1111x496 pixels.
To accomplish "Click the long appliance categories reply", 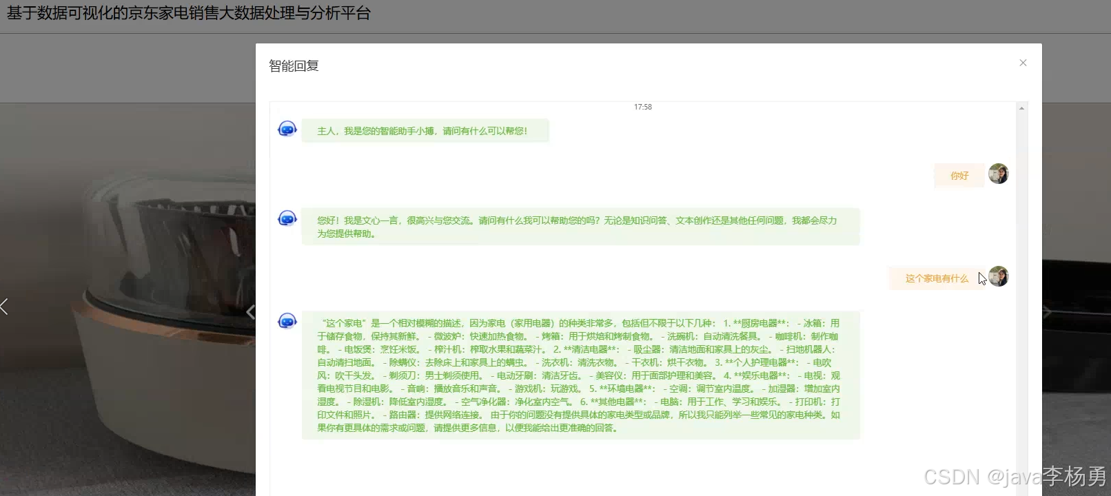I will click(x=580, y=375).
